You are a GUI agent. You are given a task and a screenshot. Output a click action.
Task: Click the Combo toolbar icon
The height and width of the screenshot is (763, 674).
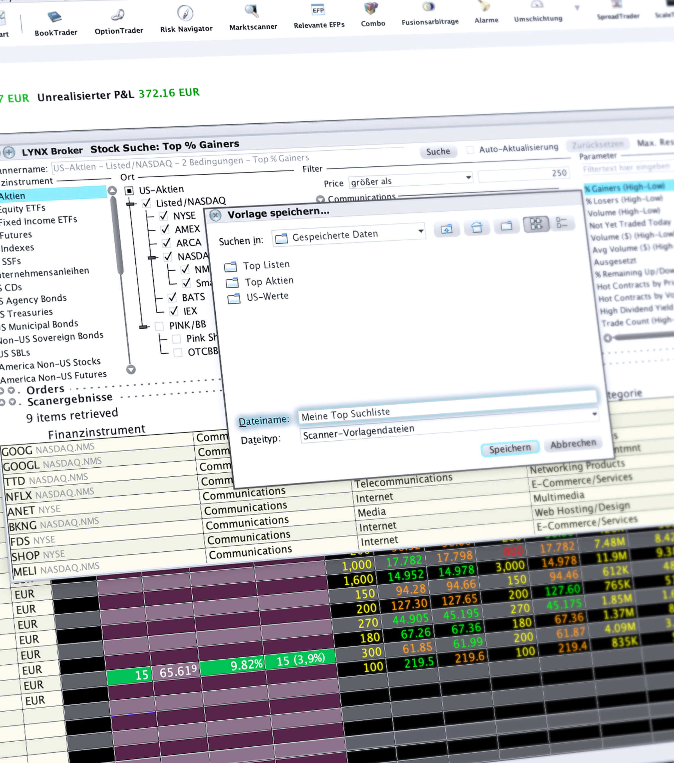tap(373, 15)
